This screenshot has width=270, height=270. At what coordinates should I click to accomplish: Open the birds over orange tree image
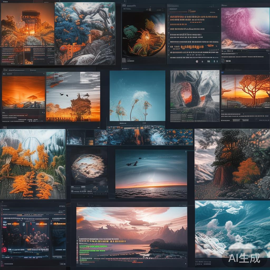pyautogui.click(x=73, y=97)
